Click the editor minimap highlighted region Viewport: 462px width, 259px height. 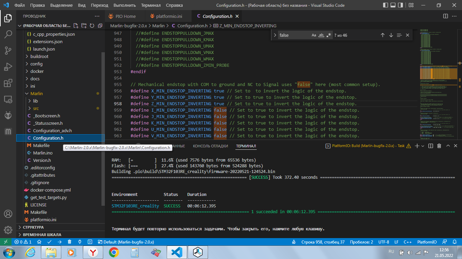click(439, 72)
